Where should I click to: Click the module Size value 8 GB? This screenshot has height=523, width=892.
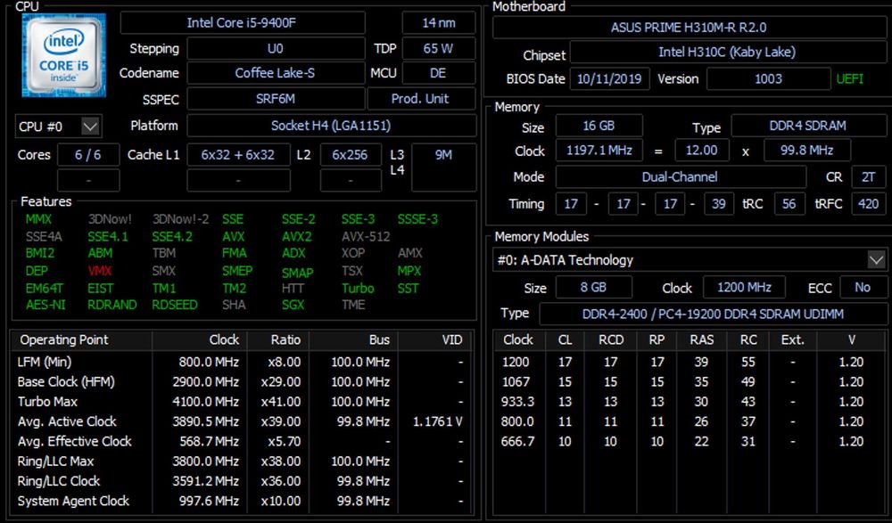tap(593, 287)
